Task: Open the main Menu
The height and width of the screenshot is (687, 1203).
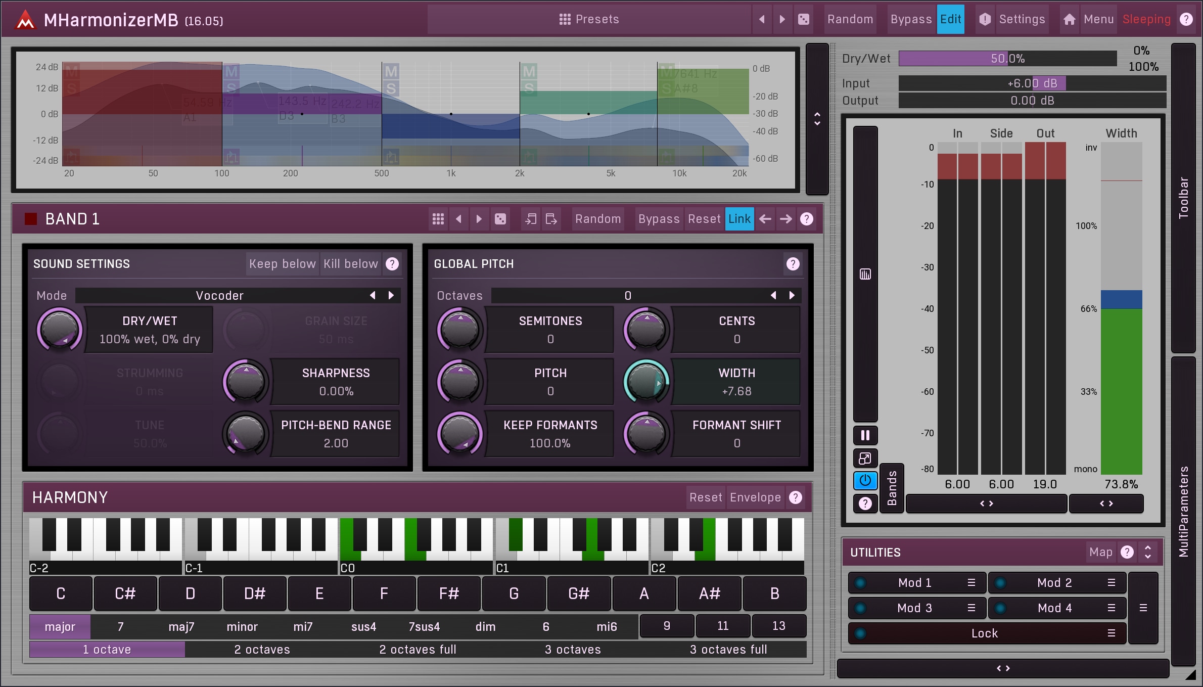Action: click(1098, 19)
